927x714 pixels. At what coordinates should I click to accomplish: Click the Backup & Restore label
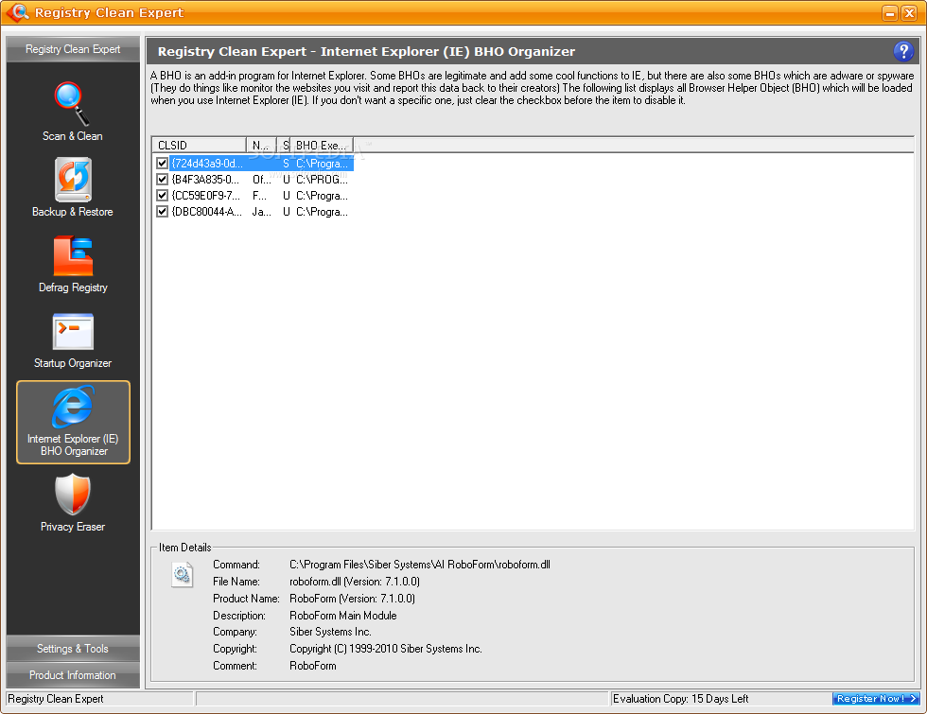[73, 212]
